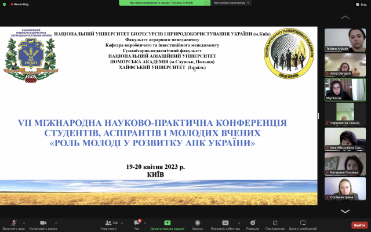Open Настройки просмотра view options dropdown
Screen dimensions: 371x232
pos(231,3)
